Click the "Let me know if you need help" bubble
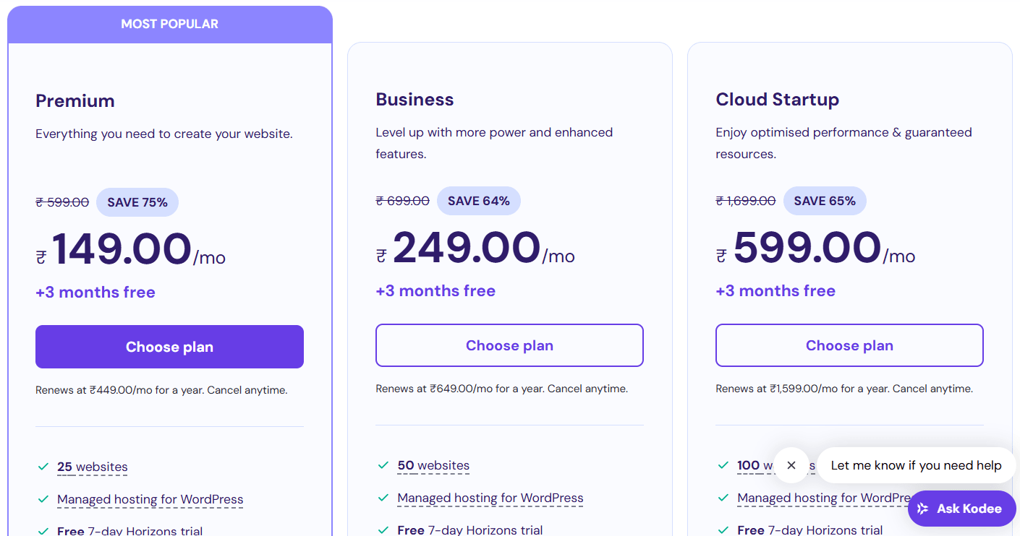1020x536 pixels. coord(916,465)
